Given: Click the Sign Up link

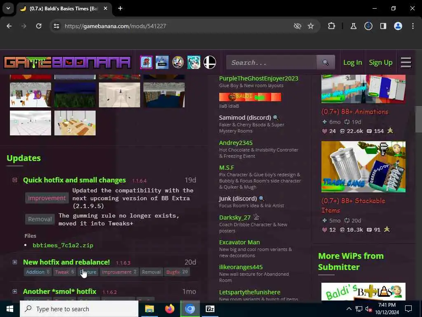Looking at the screenshot, I should tap(380, 63).
